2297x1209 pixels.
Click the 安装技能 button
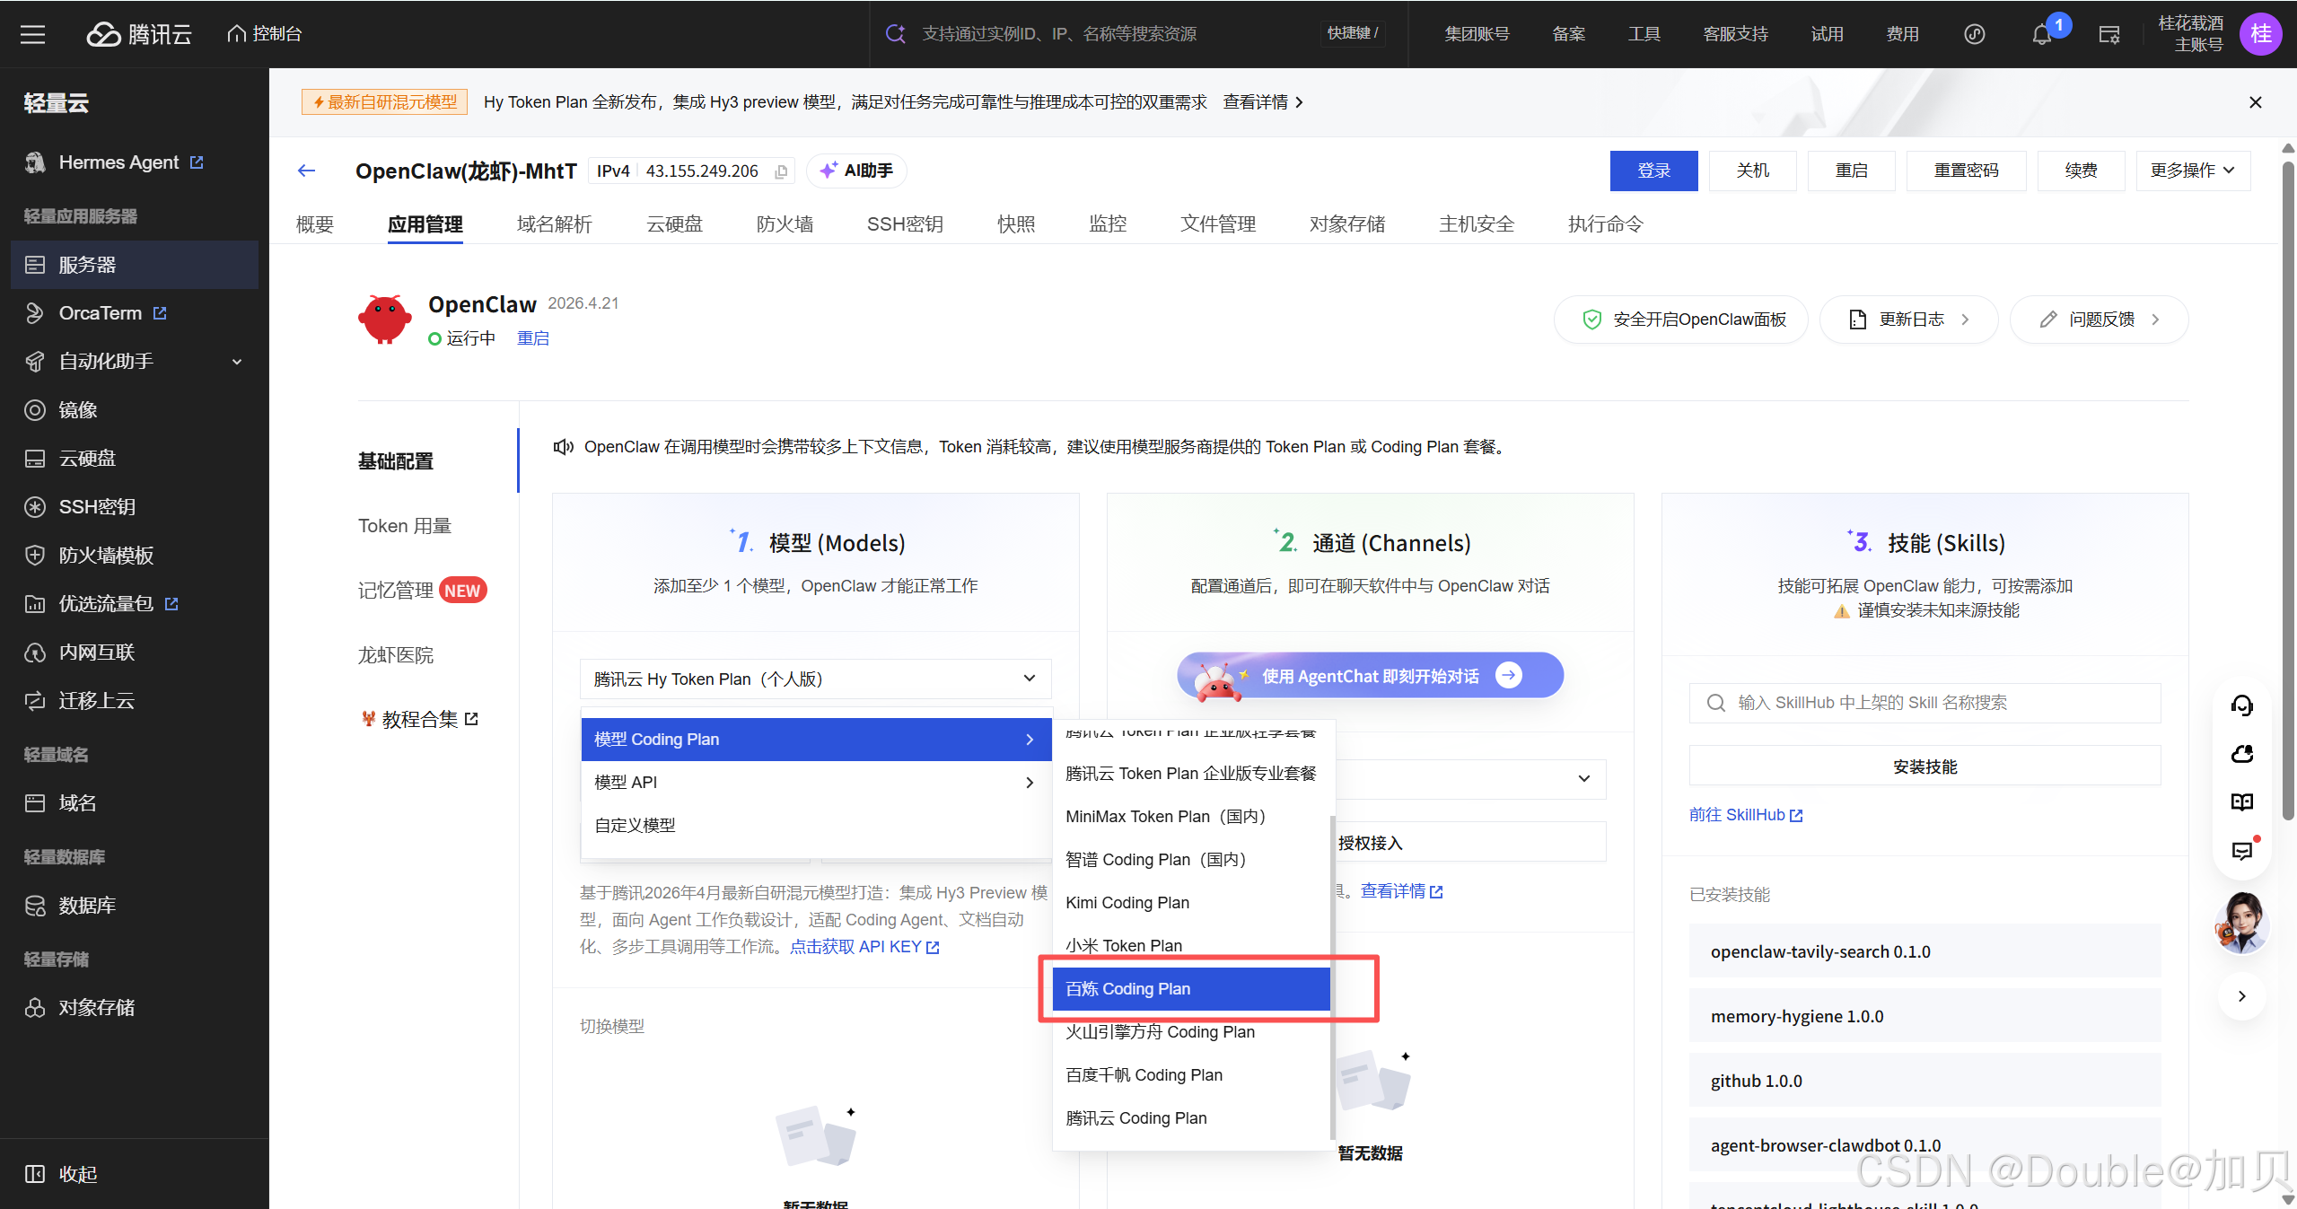[x=1924, y=767]
